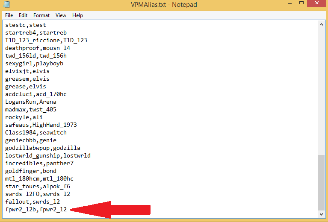Open the Edit menu

coord(23,15)
